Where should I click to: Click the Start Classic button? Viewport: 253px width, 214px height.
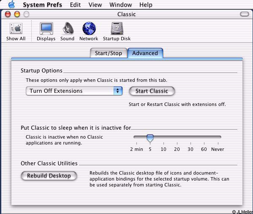[x=152, y=91]
